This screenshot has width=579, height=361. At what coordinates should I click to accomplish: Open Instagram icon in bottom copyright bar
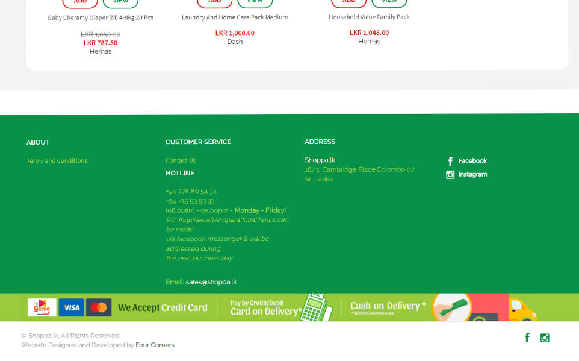(545, 338)
